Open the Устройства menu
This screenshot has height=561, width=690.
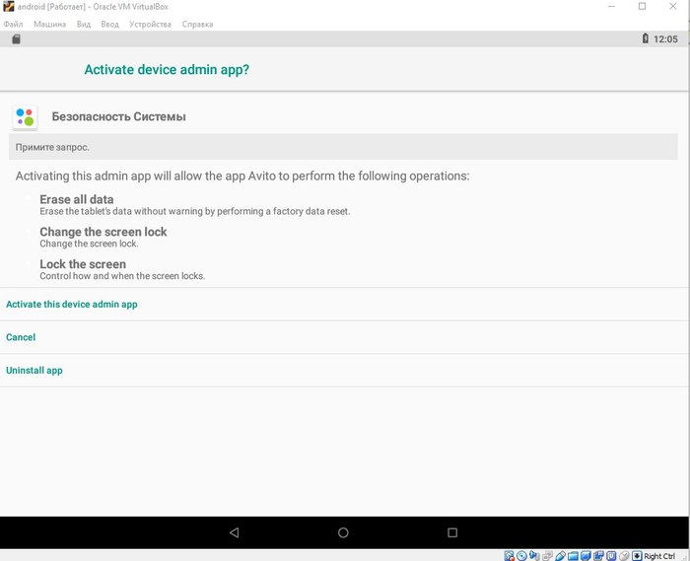pyautogui.click(x=149, y=24)
